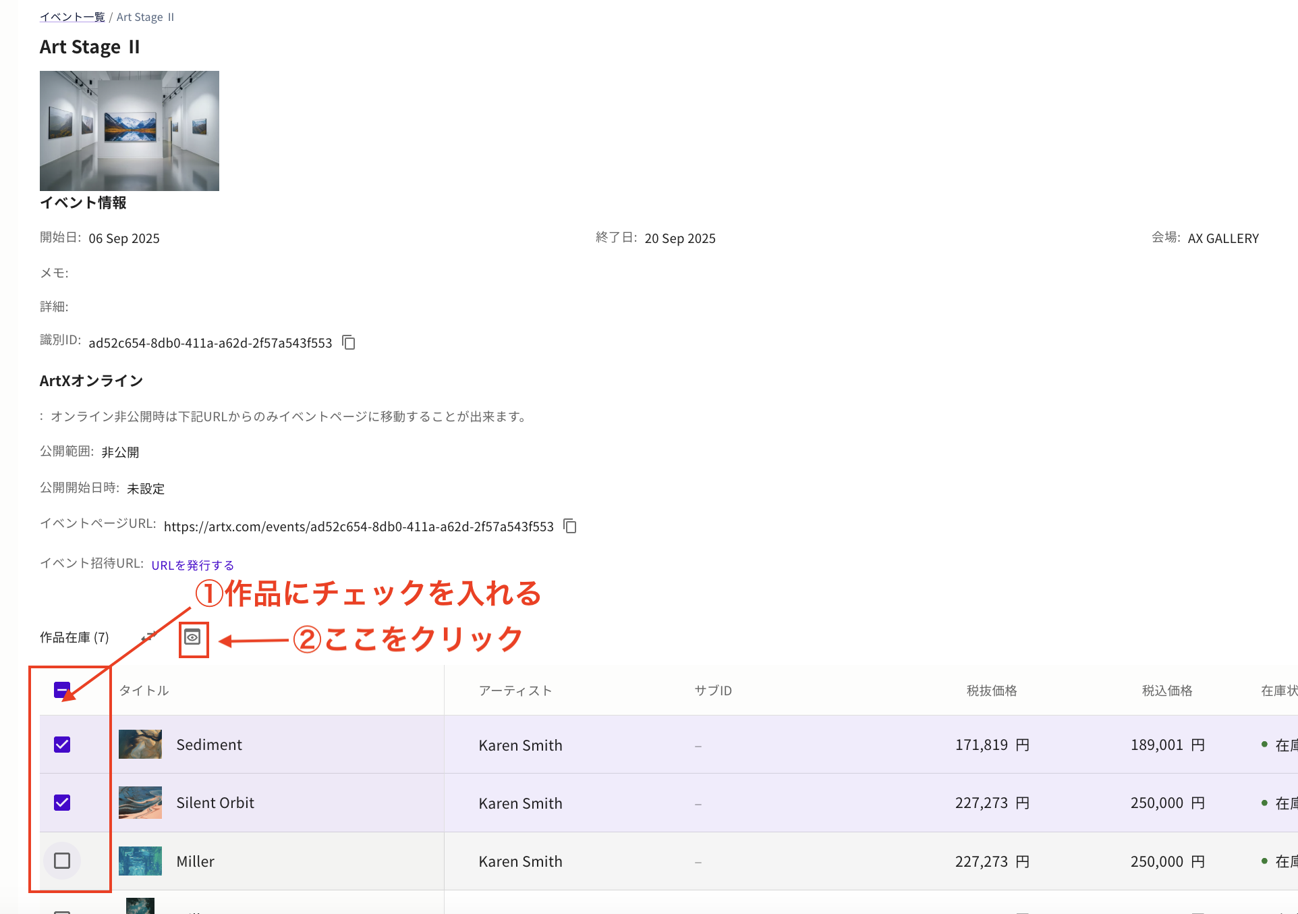
Task: Select the Sediment title text
Action: (209, 745)
